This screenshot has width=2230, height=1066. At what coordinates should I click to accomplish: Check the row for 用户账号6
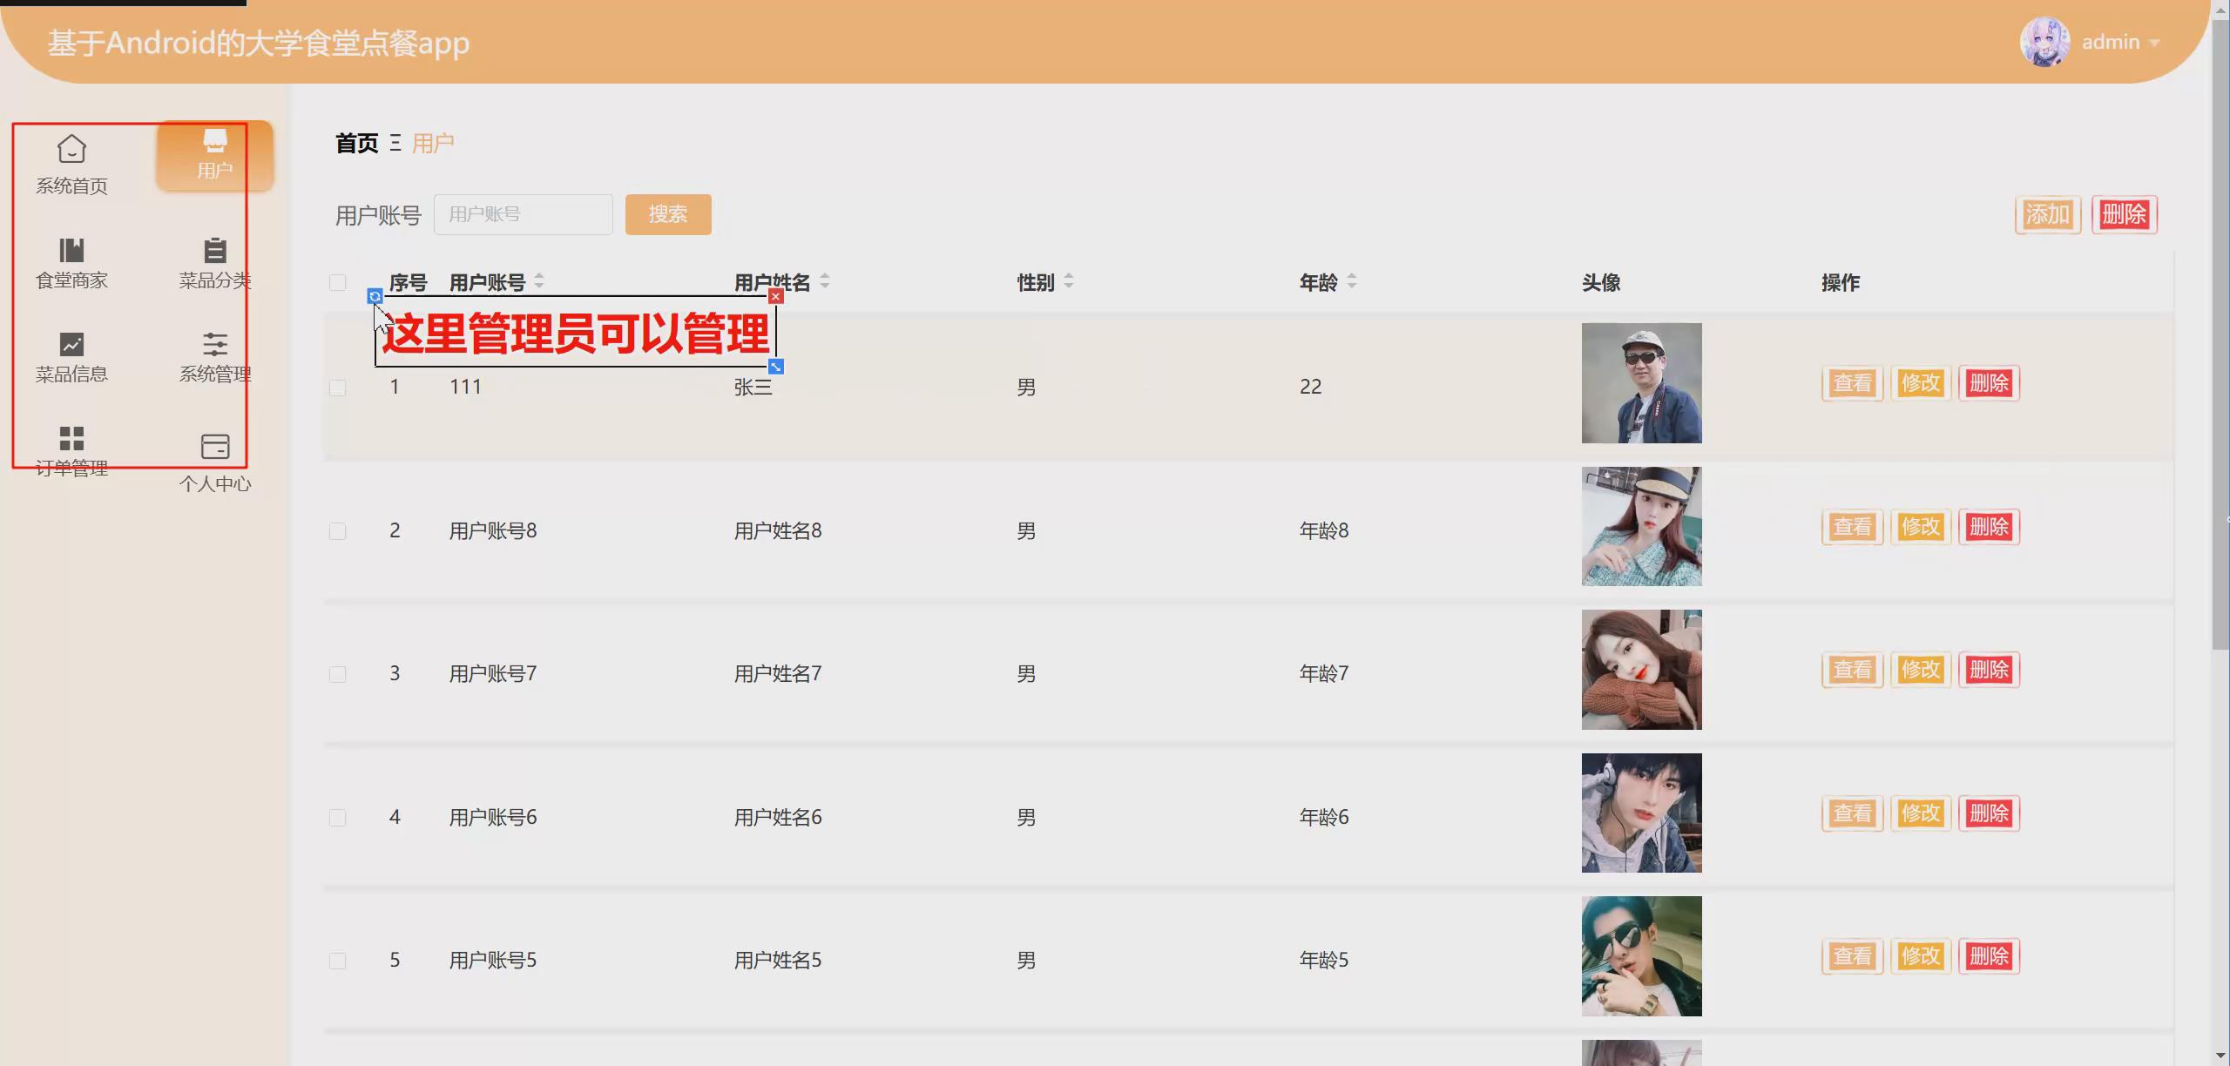coord(338,817)
